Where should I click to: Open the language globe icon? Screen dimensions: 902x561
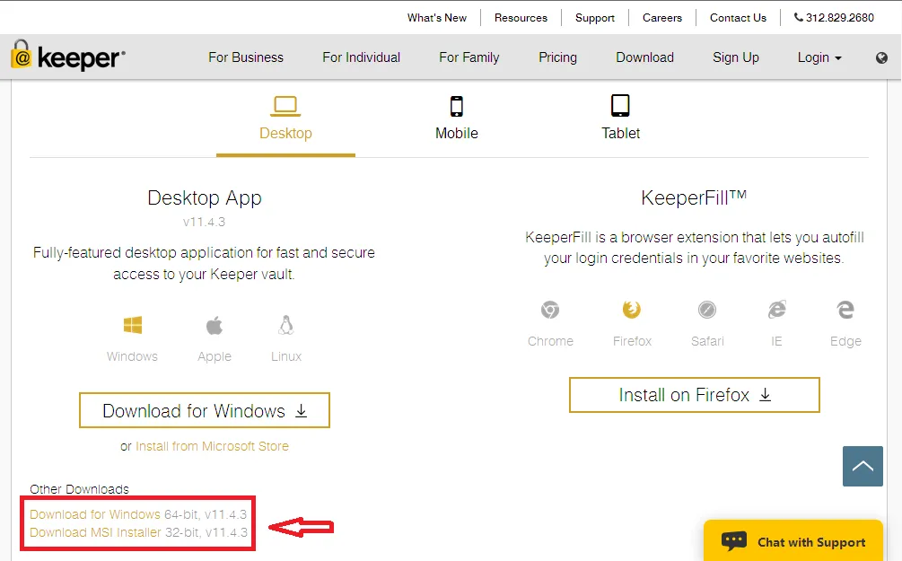[881, 57]
